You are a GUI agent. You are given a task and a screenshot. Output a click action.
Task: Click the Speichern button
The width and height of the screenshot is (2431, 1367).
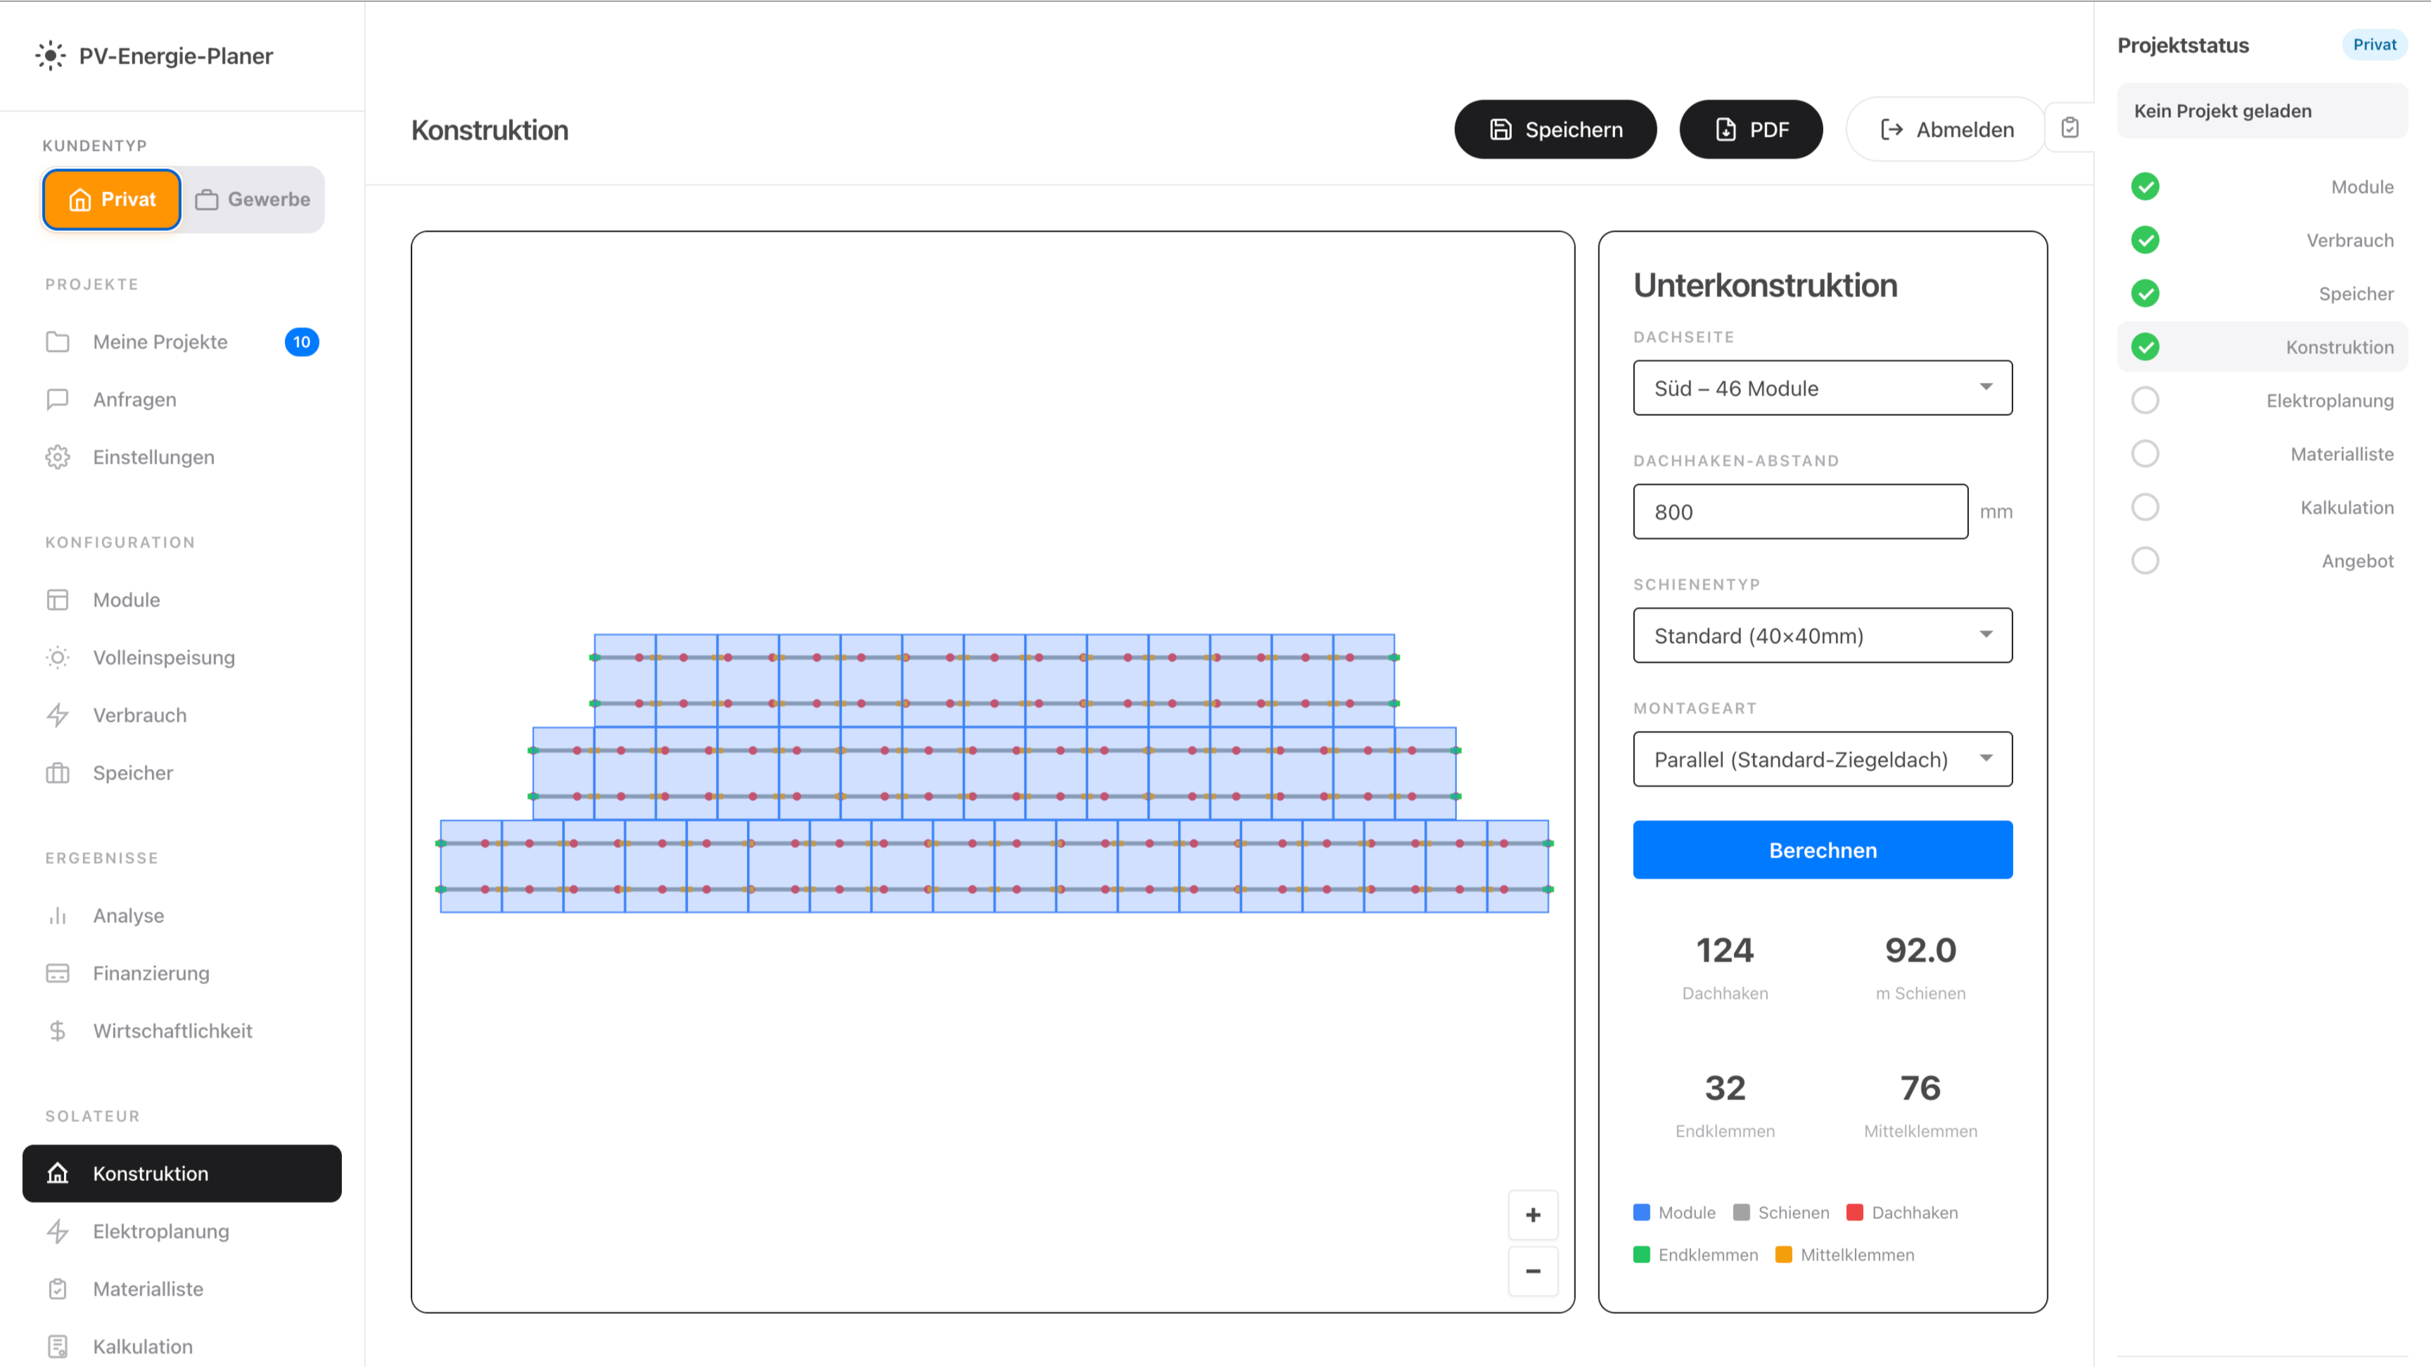(x=1554, y=129)
